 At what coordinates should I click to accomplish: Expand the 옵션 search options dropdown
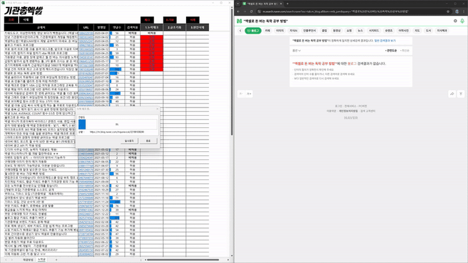tap(296, 50)
